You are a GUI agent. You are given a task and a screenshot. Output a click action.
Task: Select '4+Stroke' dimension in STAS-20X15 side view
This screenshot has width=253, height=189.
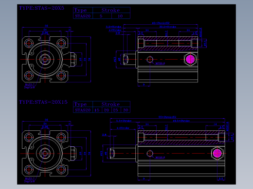tap(123, 128)
